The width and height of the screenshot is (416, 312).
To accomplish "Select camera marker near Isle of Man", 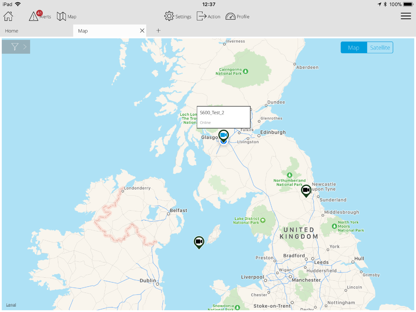I will tap(199, 242).
